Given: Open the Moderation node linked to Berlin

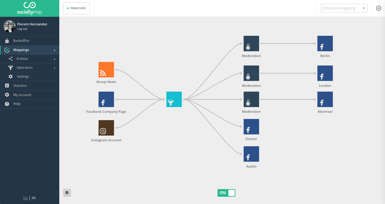Looking at the screenshot, I should 251,43.
